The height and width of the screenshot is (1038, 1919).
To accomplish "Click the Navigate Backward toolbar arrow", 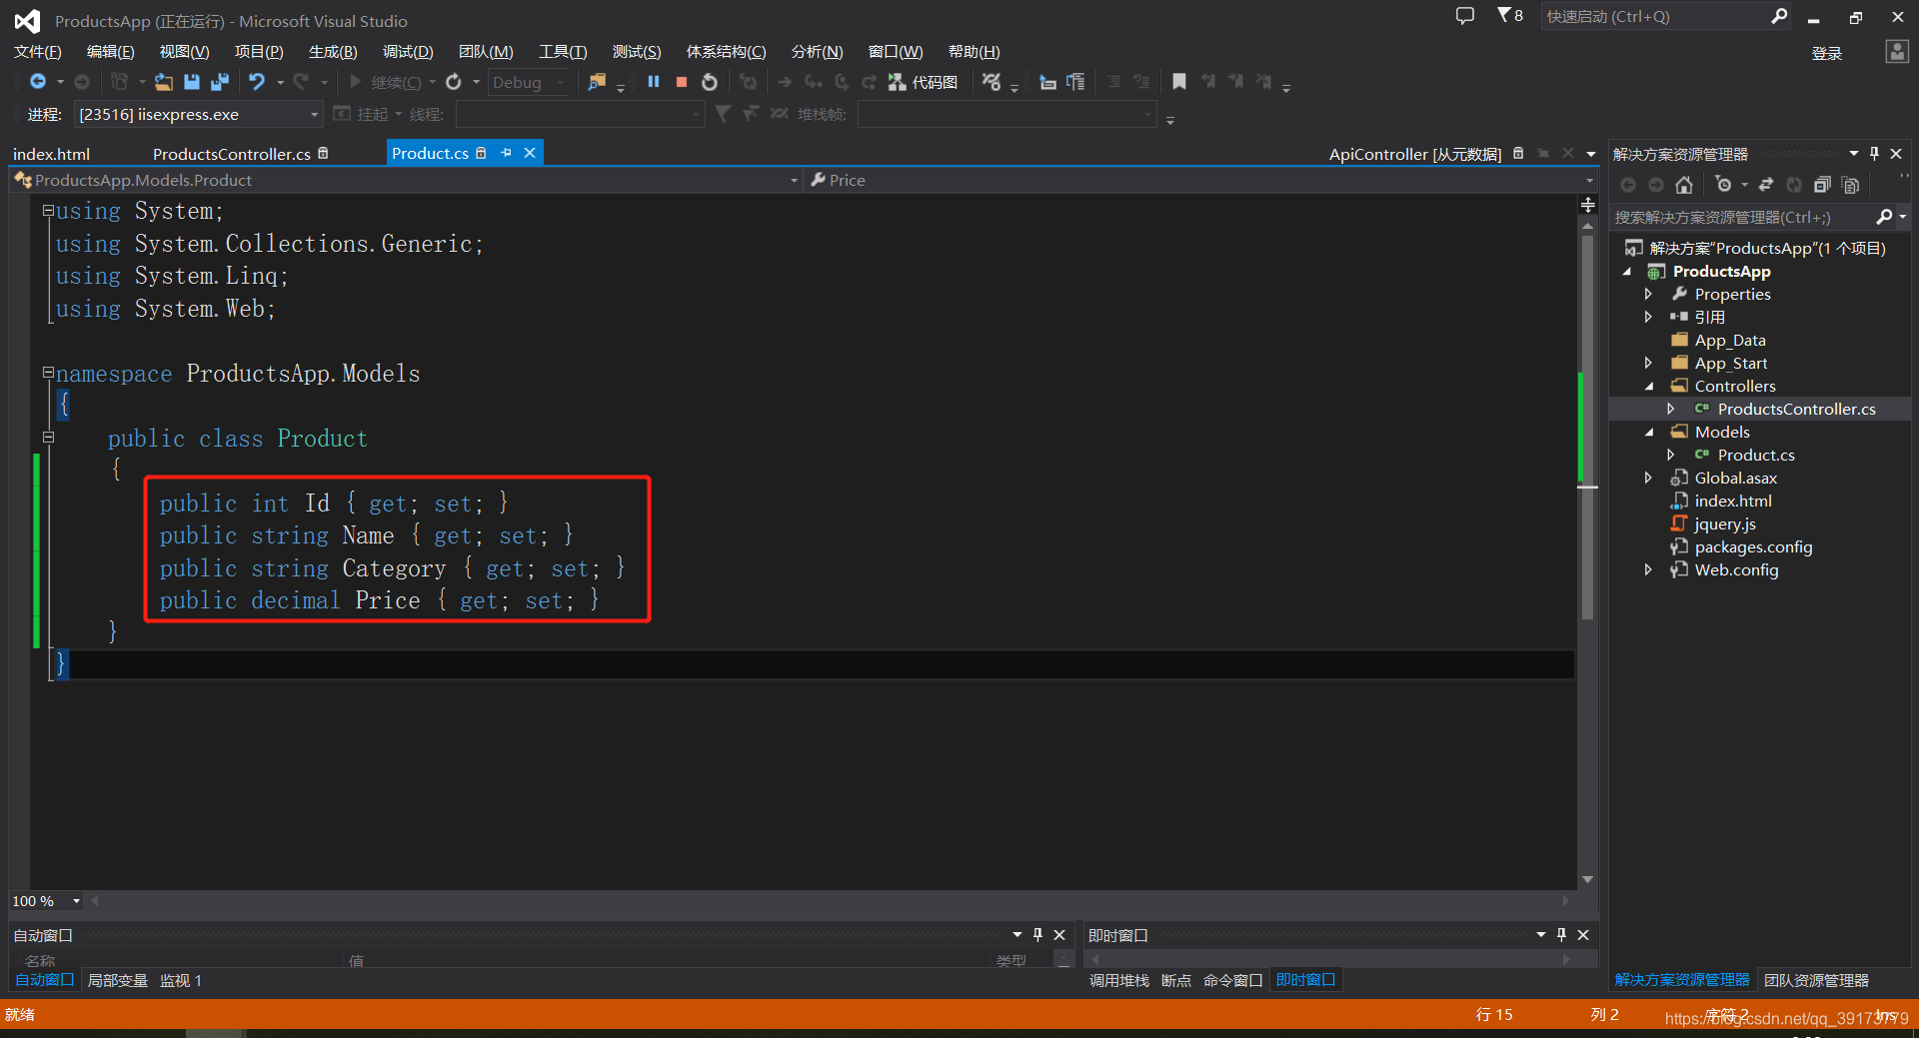I will pyautogui.click(x=38, y=82).
